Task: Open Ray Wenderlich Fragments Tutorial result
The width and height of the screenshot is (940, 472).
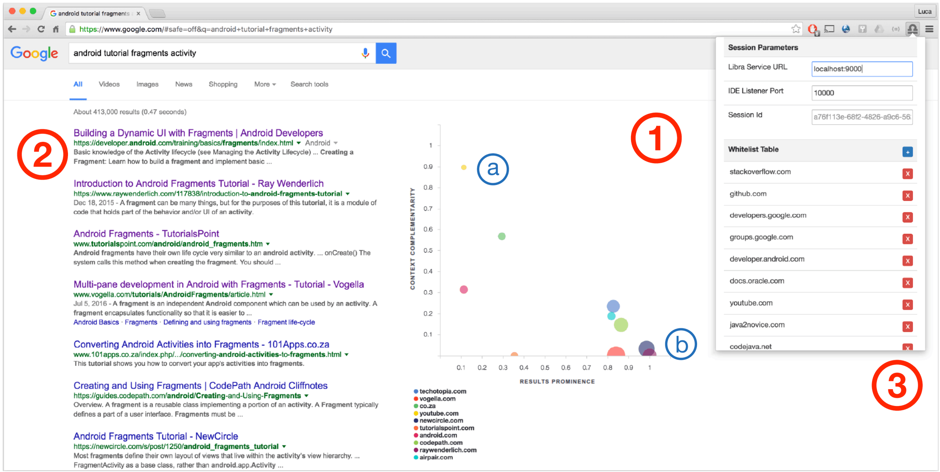Action: (199, 184)
